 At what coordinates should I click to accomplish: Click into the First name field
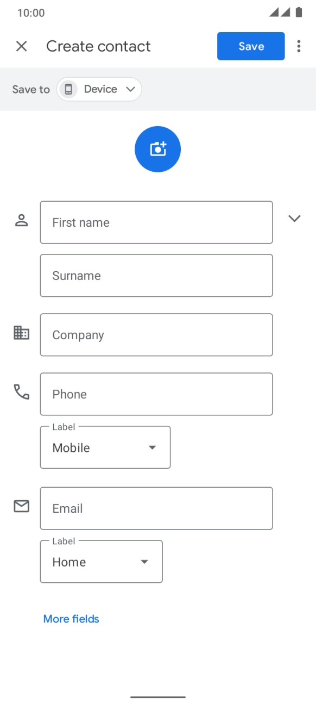click(x=156, y=222)
